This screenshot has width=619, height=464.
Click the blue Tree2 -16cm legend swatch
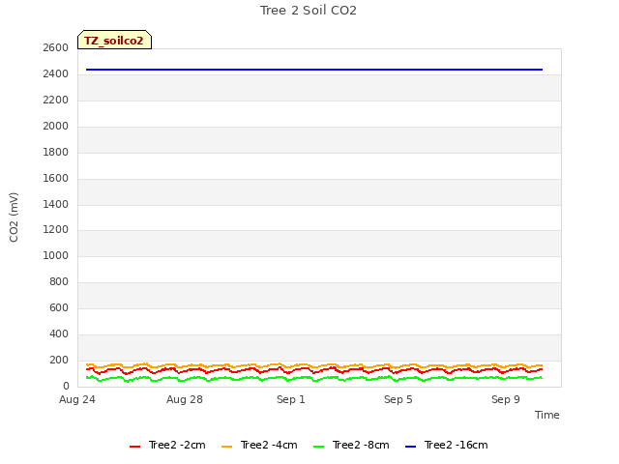tap(411, 447)
